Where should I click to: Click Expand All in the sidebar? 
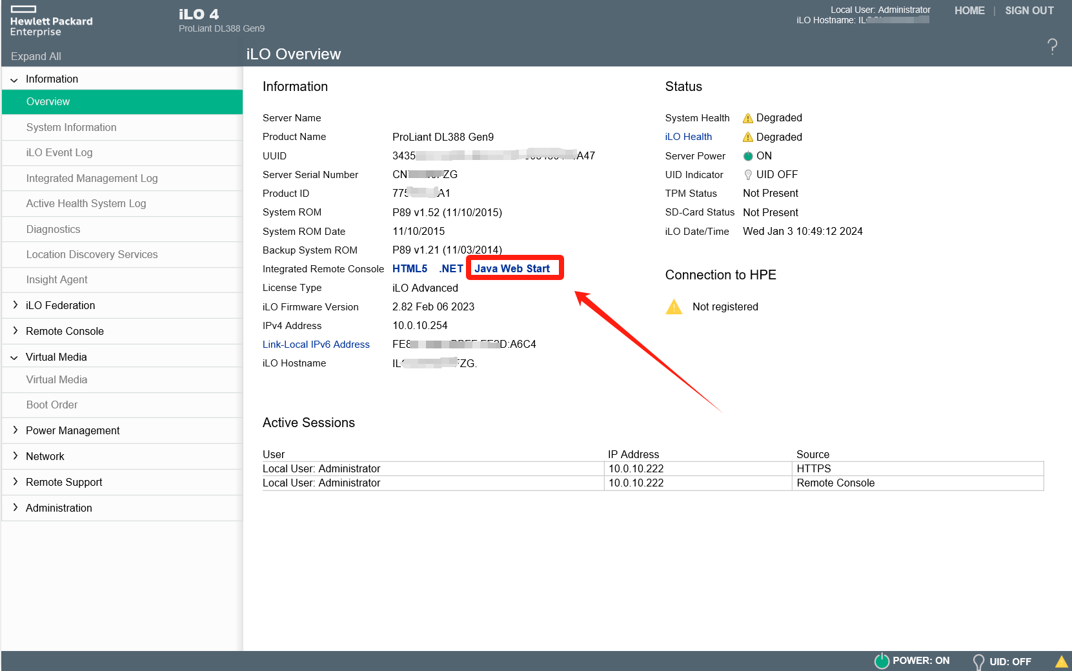pos(36,56)
